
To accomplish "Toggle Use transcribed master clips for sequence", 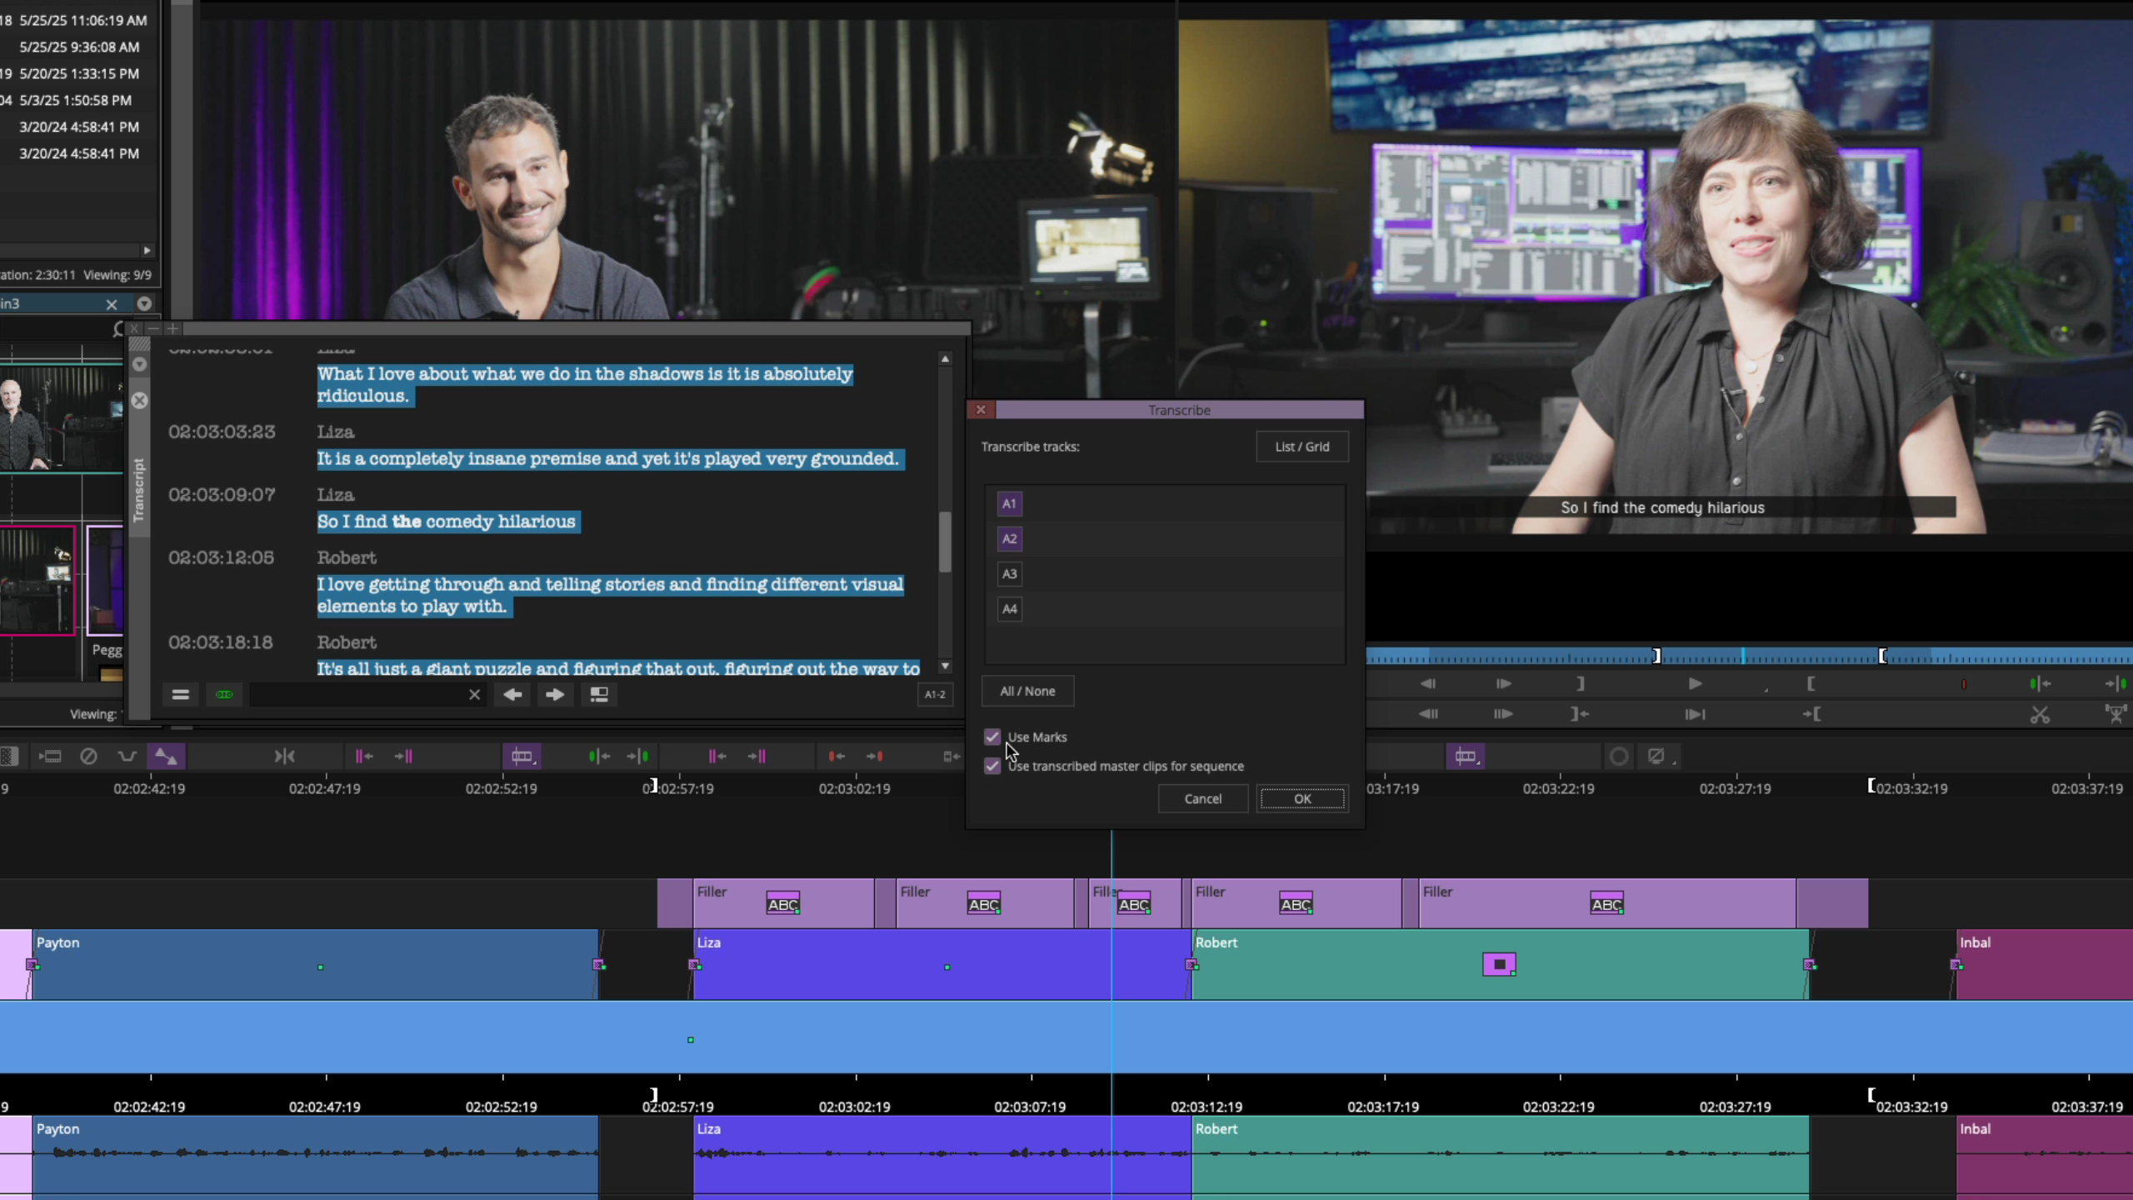I will pyautogui.click(x=992, y=766).
